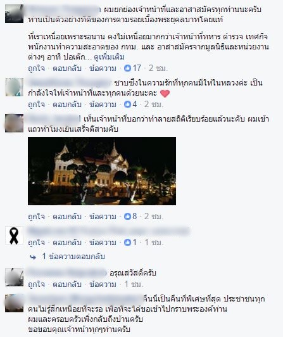Click the like icon showing 1 like
The image size is (283, 337).
pyautogui.click(x=127, y=242)
